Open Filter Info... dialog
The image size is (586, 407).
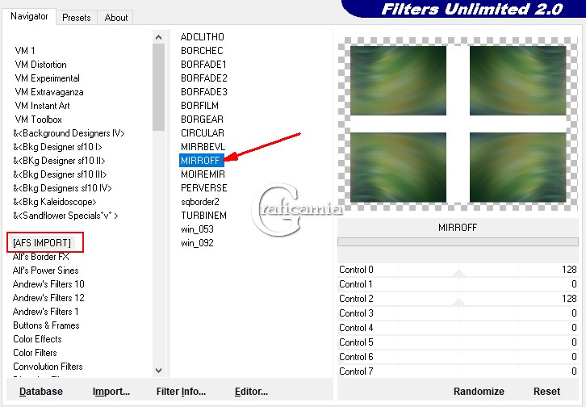181,392
